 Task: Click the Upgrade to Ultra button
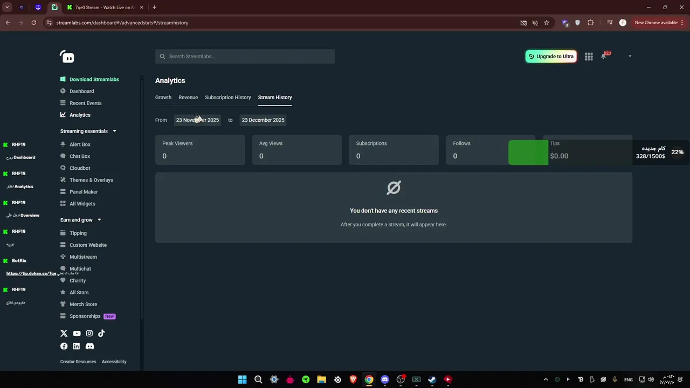(551, 57)
